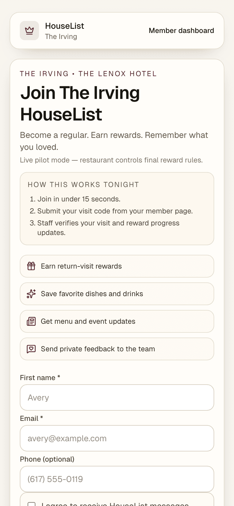Screen dimensions: 234x506
Task: Click the Send private feedback to the team text
Action: 98,349
